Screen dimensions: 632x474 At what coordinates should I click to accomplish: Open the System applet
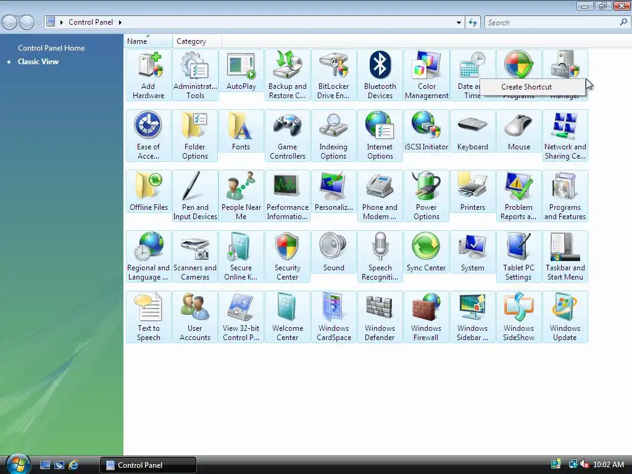tap(472, 252)
